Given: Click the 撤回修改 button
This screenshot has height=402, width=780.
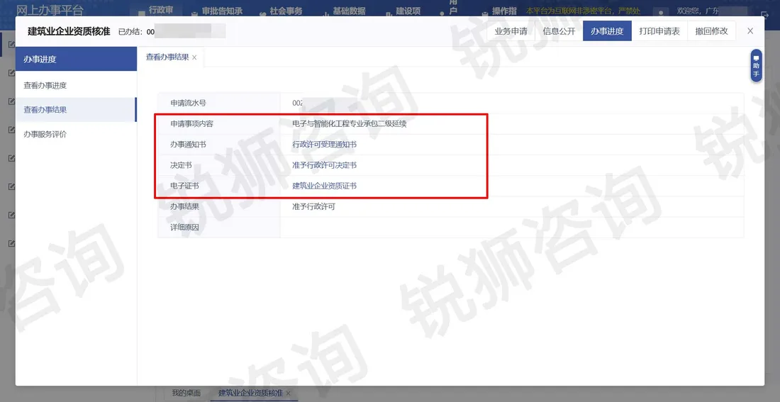Looking at the screenshot, I should pos(711,31).
